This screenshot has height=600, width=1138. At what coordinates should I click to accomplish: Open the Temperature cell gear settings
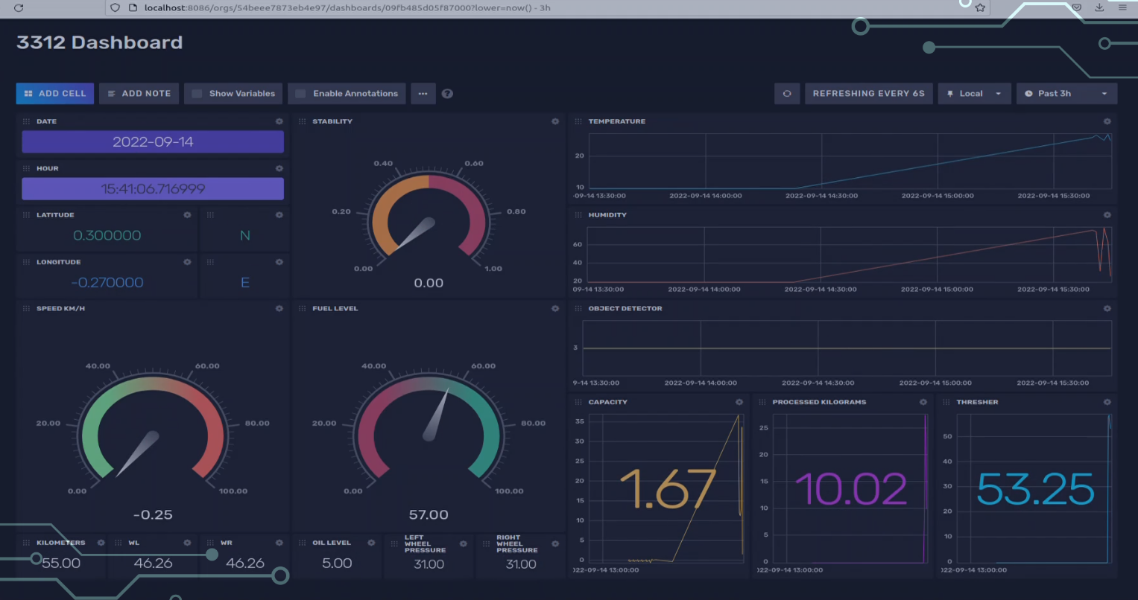tap(1107, 121)
